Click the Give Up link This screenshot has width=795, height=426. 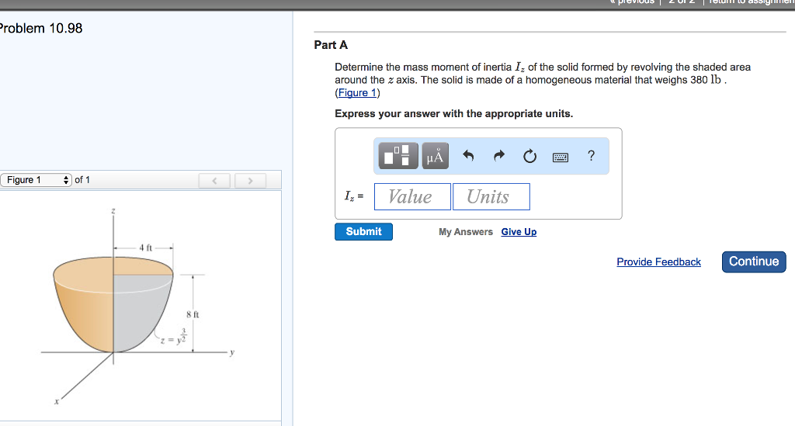click(519, 231)
